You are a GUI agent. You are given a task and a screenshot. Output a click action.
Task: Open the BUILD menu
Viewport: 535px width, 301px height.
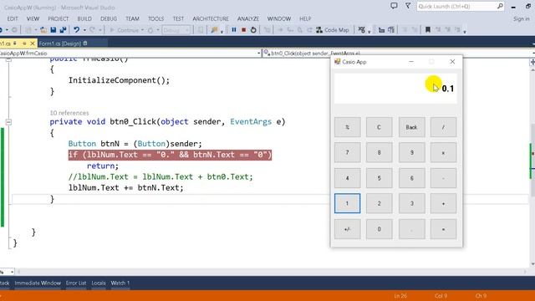point(84,18)
